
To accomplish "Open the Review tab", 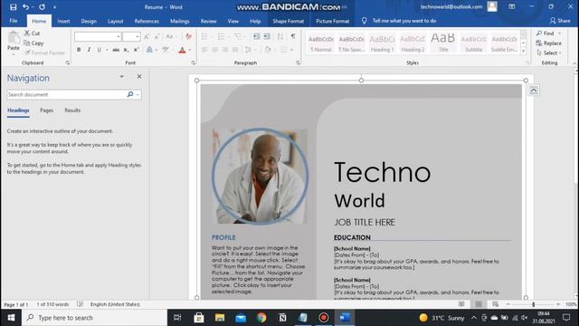I will click(209, 21).
